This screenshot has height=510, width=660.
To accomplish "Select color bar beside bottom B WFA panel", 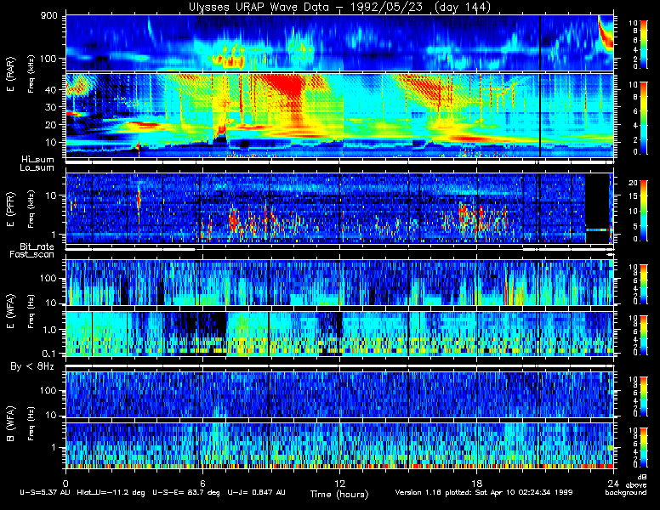I will point(644,448).
